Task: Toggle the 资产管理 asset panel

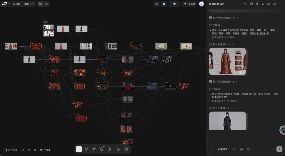Action: [x=11, y=150]
